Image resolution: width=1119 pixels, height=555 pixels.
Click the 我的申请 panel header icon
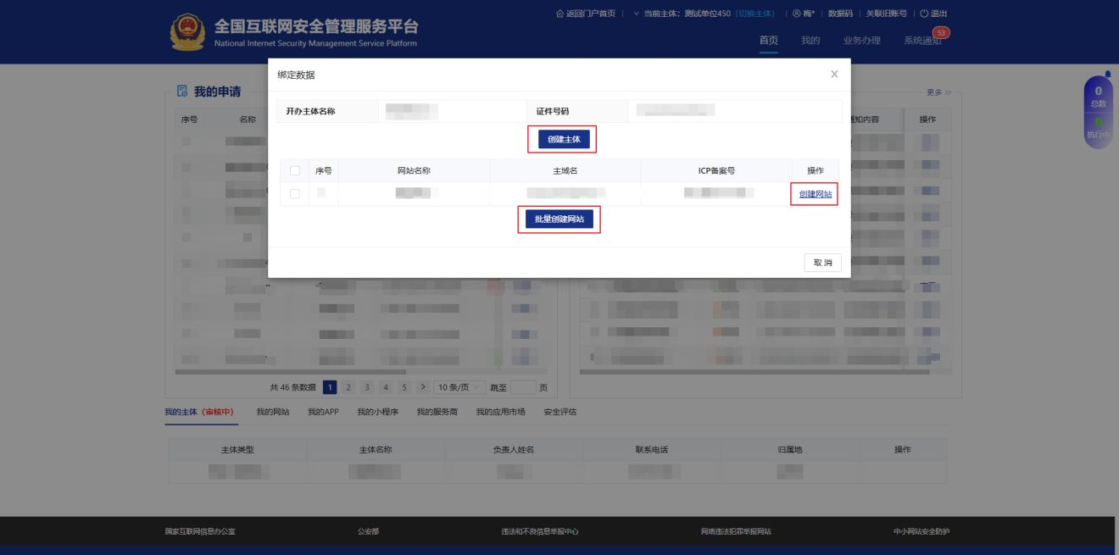pyautogui.click(x=181, y=92)
